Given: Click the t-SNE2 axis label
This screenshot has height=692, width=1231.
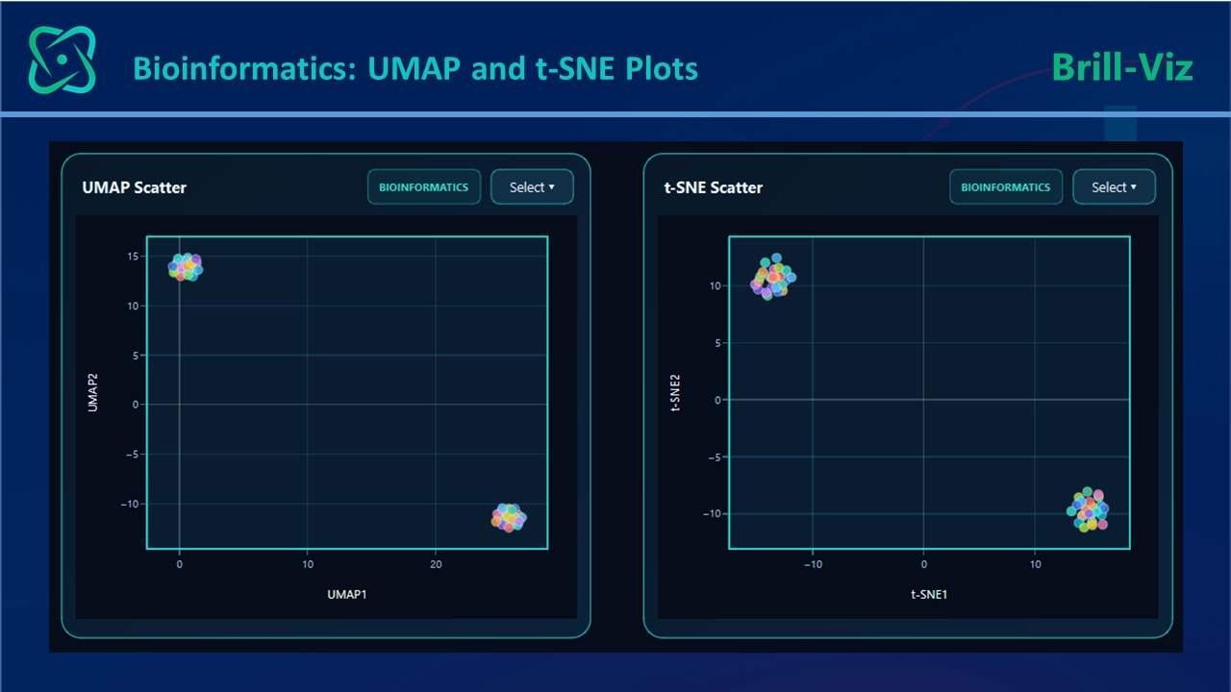Looking at the screenshot, I should (x=675, y=393).
